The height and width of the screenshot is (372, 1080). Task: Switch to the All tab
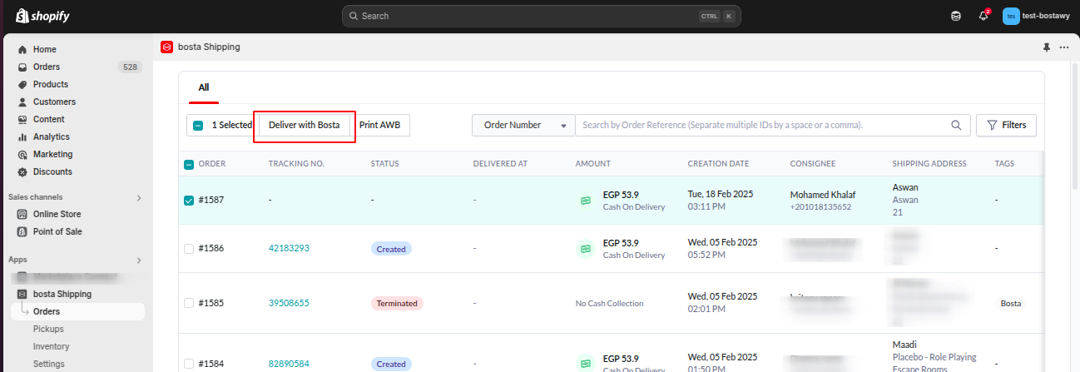tap(203, 87)
